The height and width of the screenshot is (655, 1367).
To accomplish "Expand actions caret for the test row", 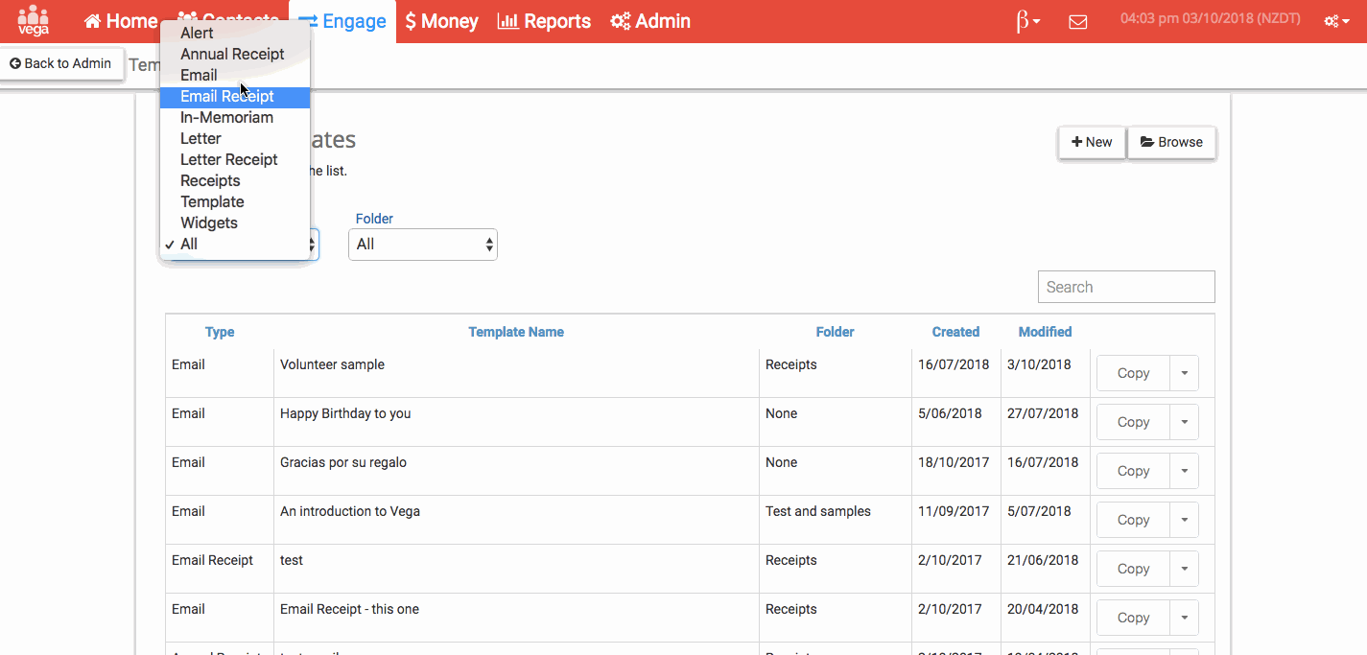I will click(x=1185, y=569).
